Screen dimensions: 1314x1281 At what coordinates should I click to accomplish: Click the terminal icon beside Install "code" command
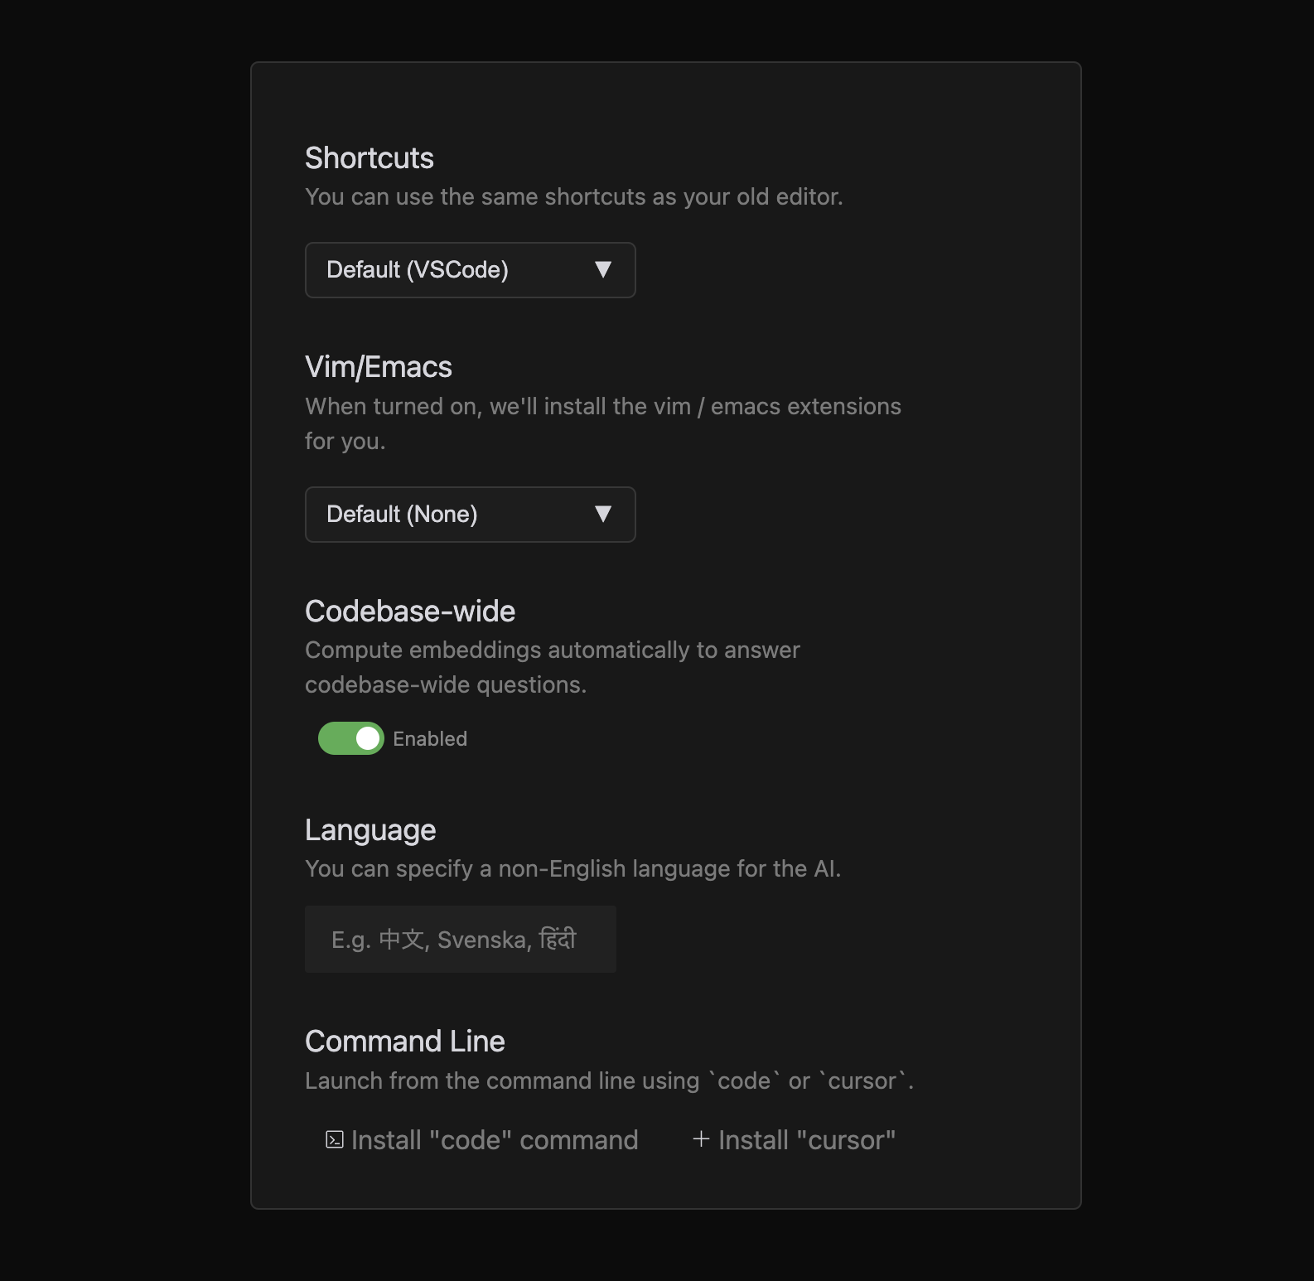pos(334,1140)
